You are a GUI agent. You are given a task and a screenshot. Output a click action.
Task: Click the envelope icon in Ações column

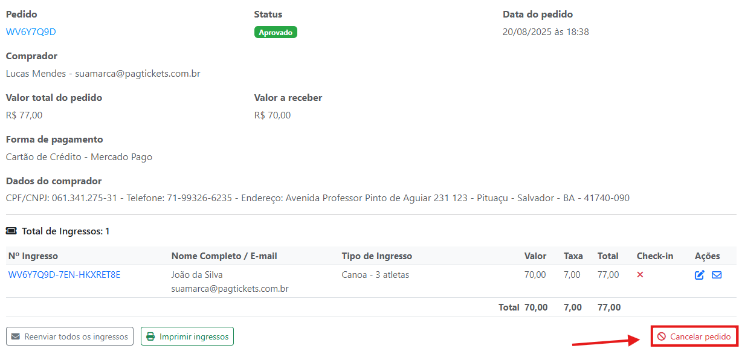click(x=717, y=275)
